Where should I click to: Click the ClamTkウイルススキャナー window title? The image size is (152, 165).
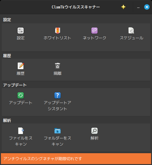[x=76, y=7]
